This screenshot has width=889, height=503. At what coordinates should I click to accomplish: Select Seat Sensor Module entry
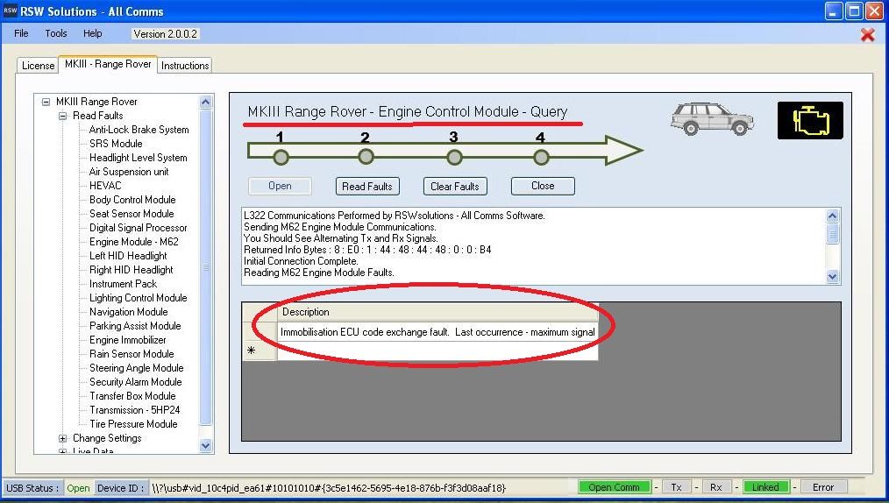[132, 214]
